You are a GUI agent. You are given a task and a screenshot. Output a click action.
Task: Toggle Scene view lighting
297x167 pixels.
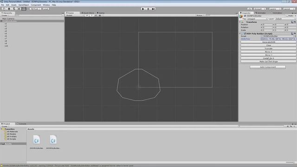91,15
